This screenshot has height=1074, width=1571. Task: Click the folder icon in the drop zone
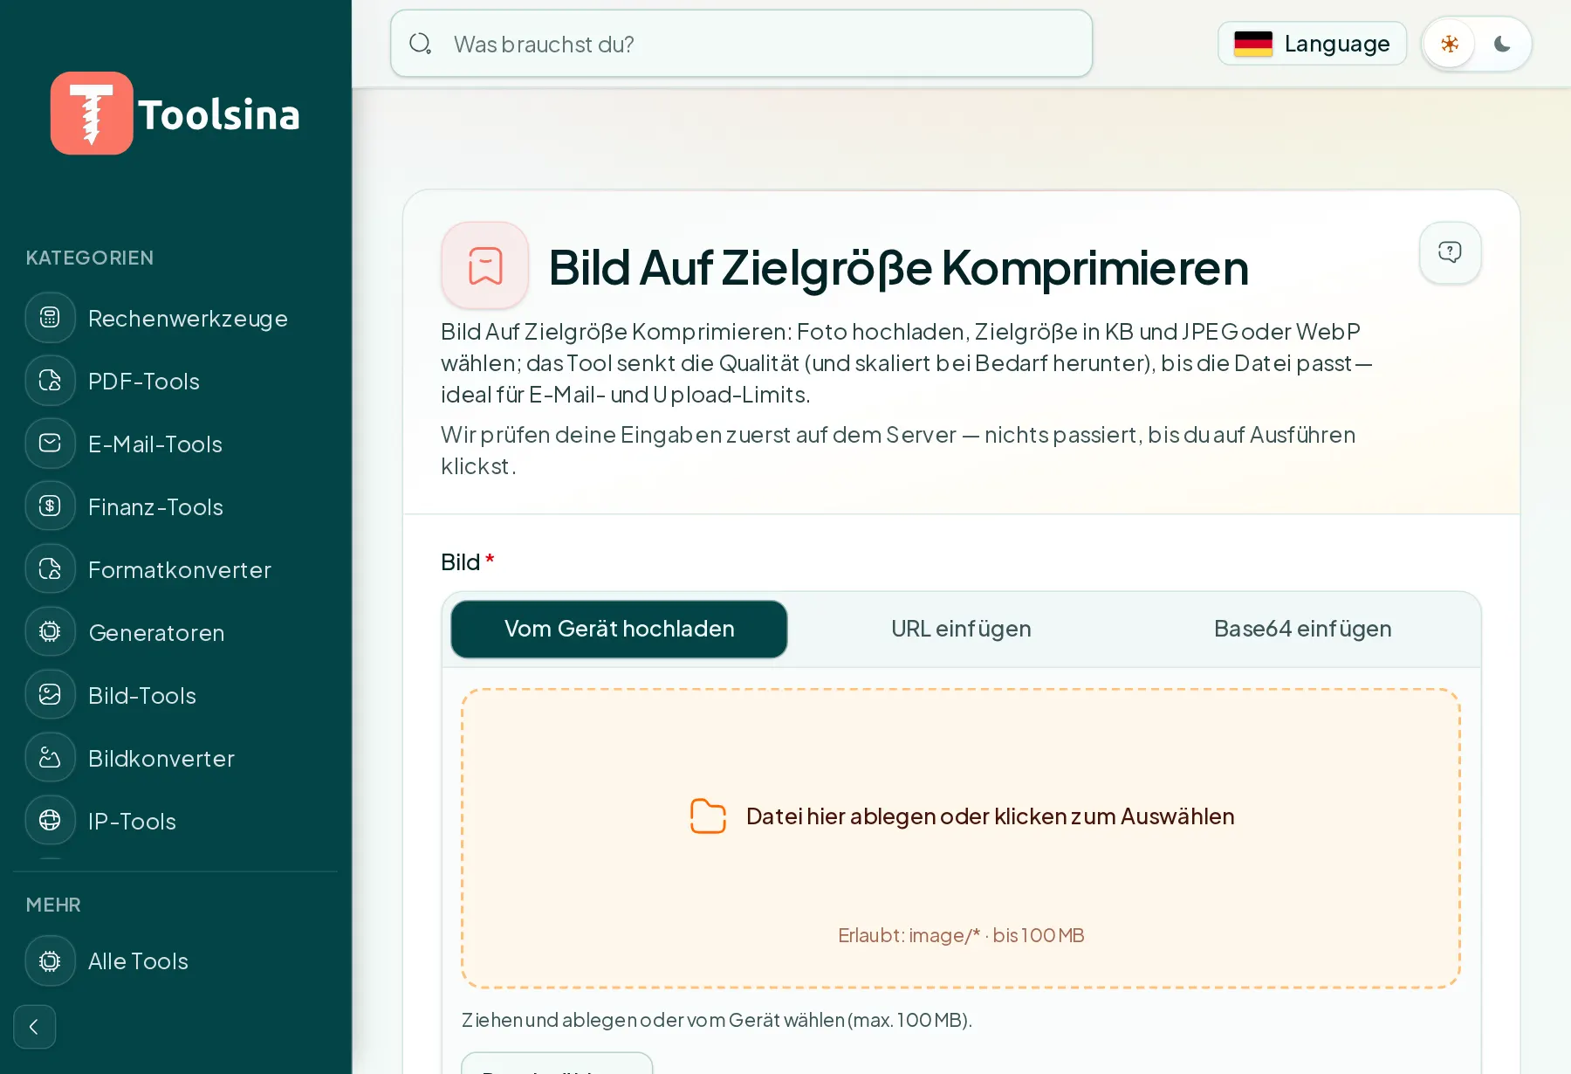click(x=708, y=816)
